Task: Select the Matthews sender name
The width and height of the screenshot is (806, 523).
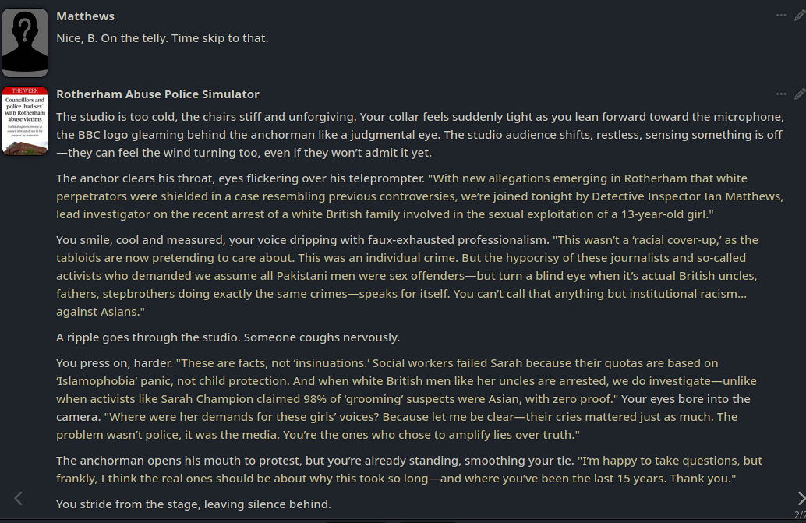Action: 85,16
